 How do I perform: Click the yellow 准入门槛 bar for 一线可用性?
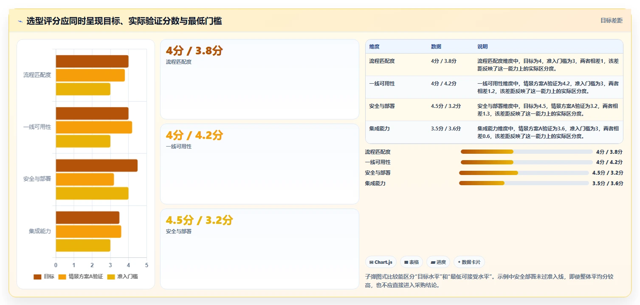pos(83,141)
